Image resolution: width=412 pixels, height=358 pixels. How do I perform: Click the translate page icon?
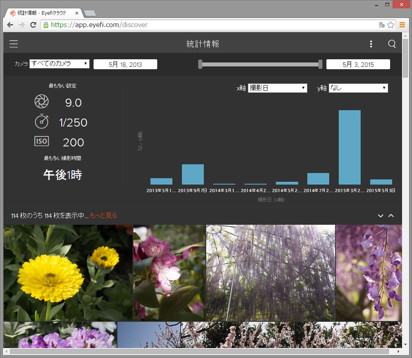click(381, 25)
